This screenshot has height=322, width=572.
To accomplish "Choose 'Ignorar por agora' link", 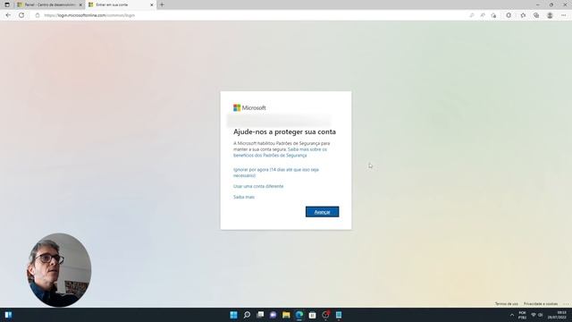I will point(276,173).
